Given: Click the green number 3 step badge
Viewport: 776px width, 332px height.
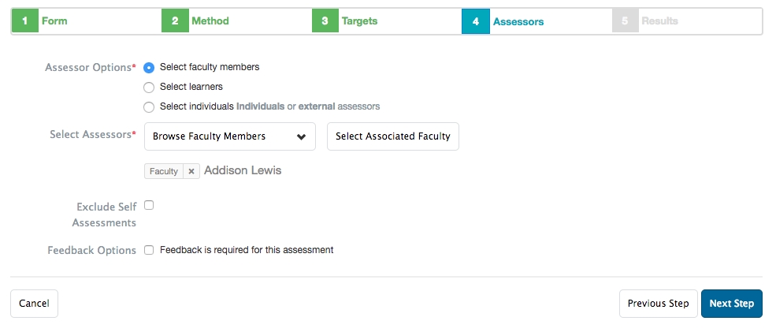Looking at the screenshot, I should [325, 21].
